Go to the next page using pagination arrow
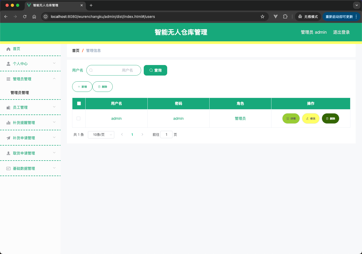 [142, 135]
